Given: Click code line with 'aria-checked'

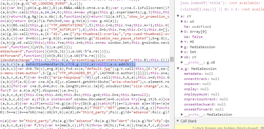Looking at the screenshot, I should (x=85, y=82).
